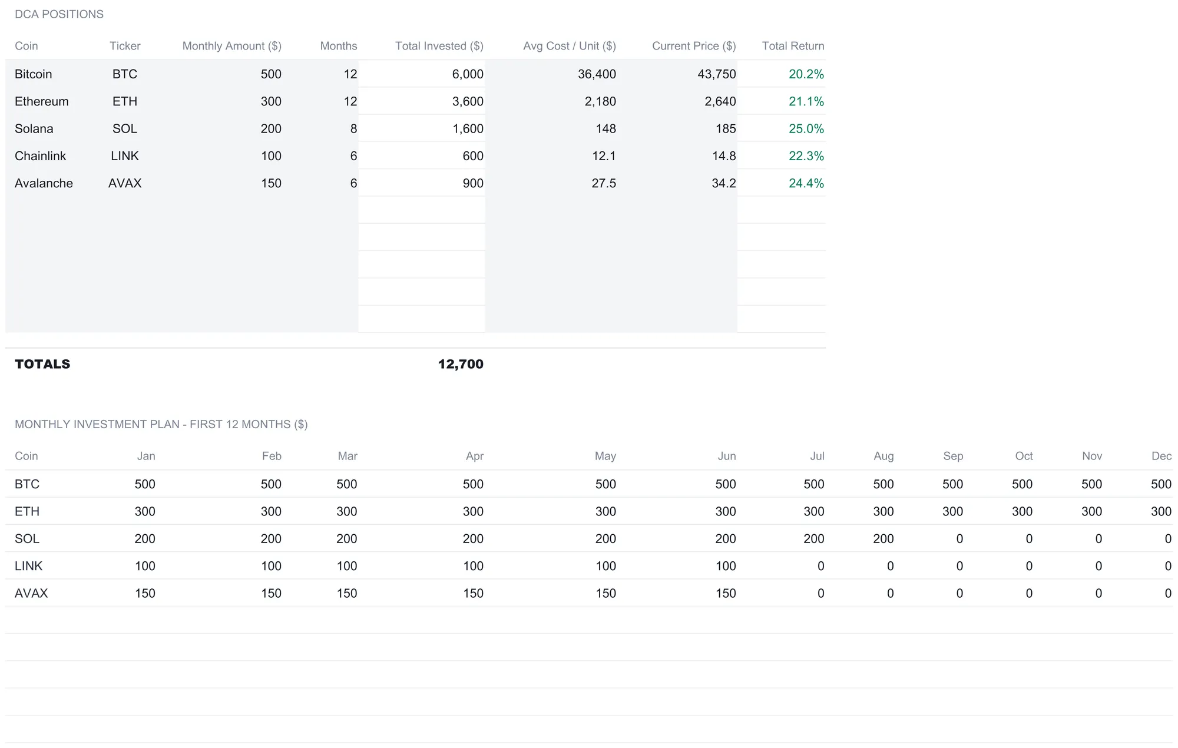
Task: Select the ETH row label in monthly plan
Action: [x=27, y=511]
